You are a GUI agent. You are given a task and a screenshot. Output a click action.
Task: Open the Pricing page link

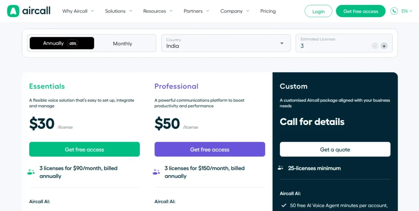[268, 11]
